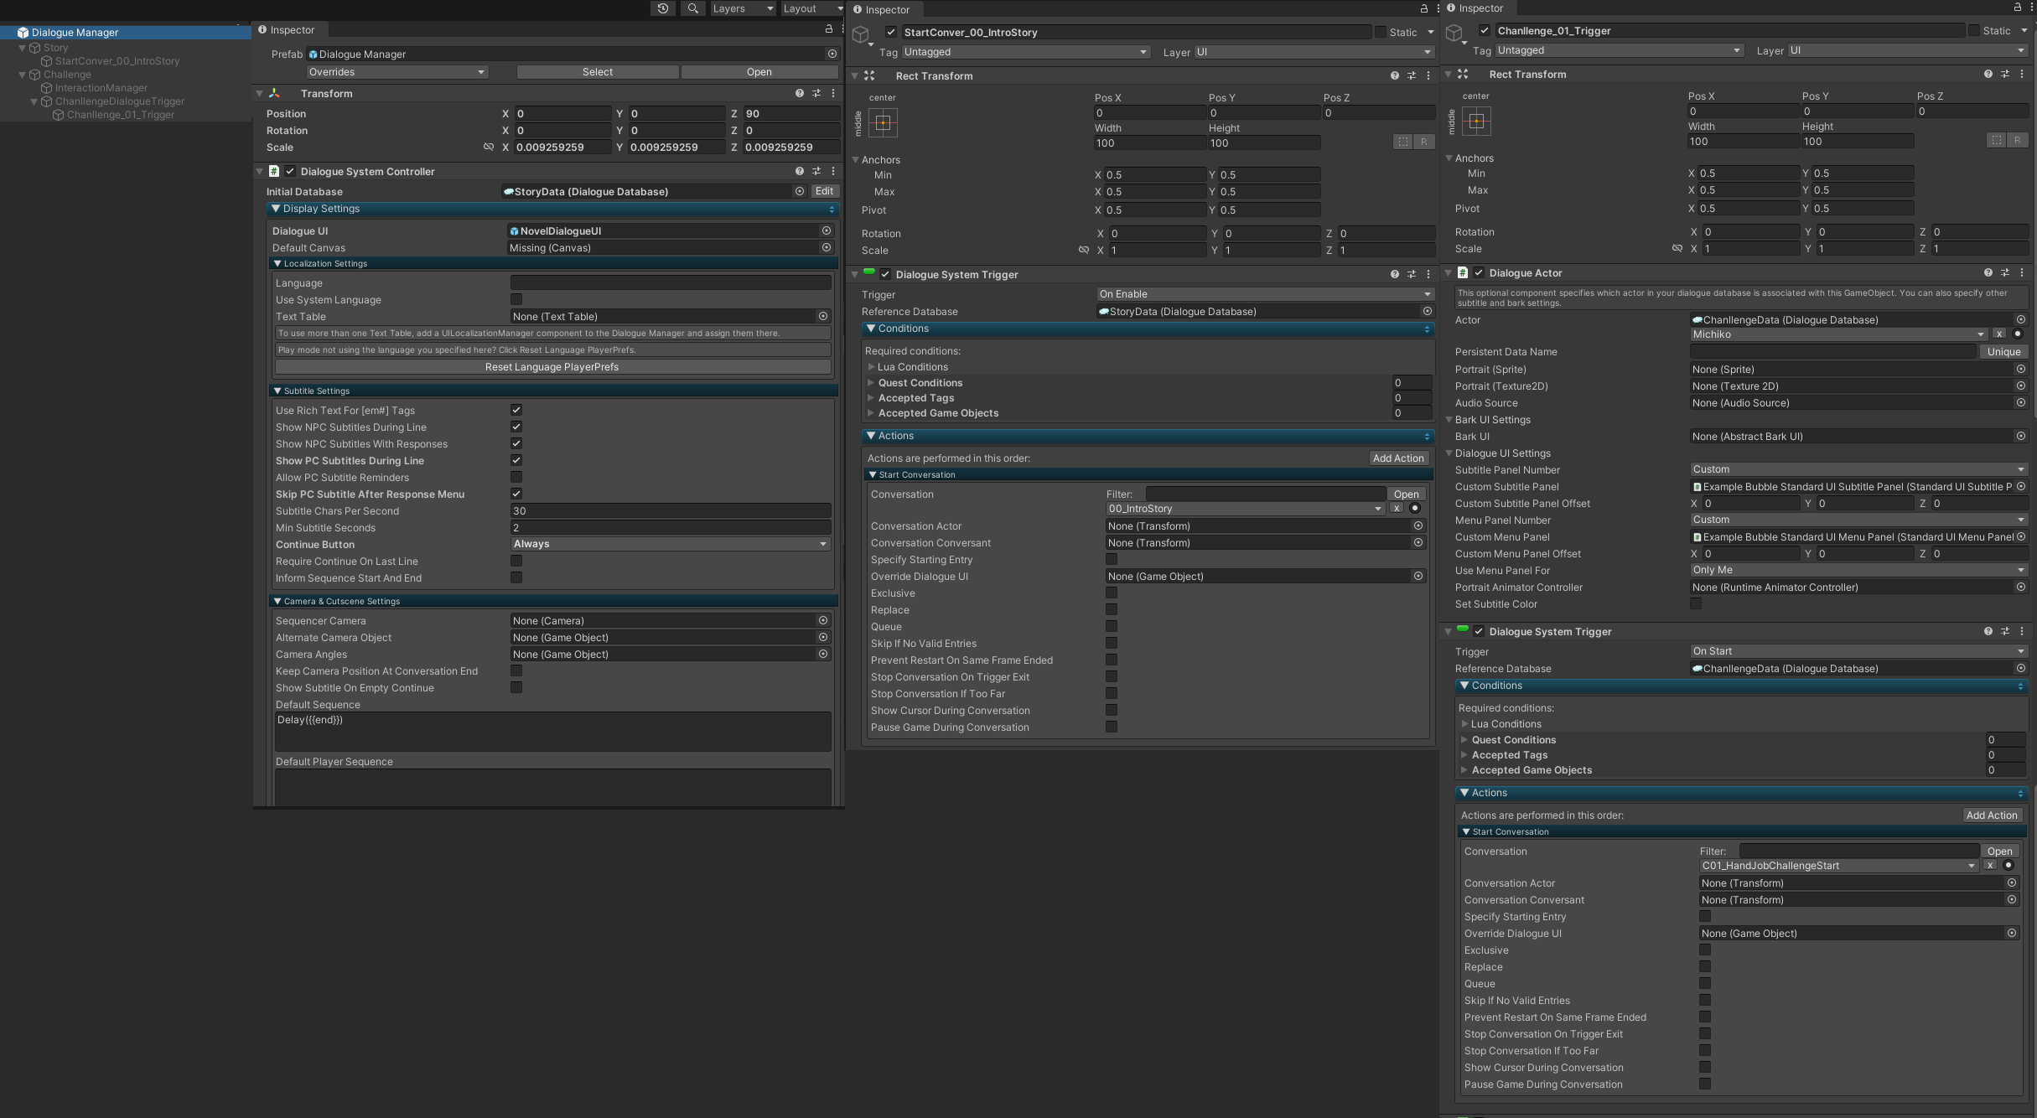The height and width of the screenshot is (1118, 2037).
Task: Select ChanllengeDialogueTrigger in hierarchy
Action: pos(120,101)
